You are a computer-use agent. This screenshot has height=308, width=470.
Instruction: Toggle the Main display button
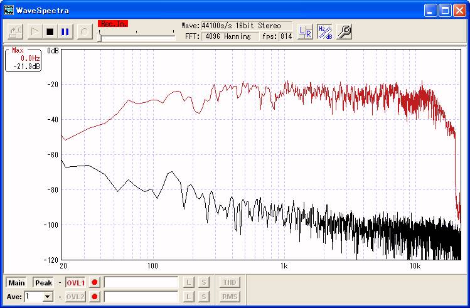16,282
